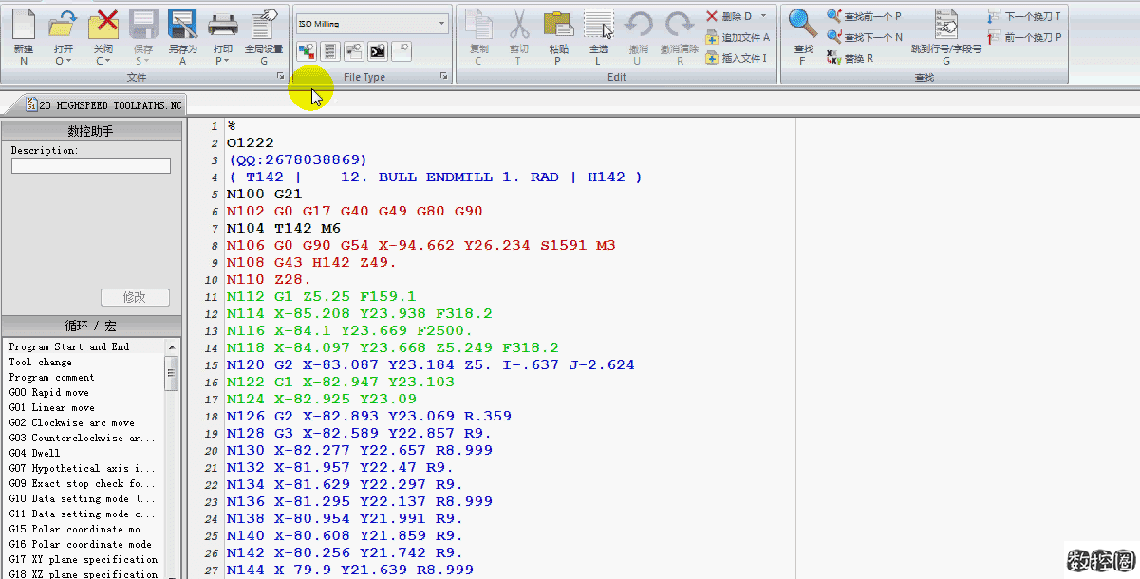Viewport: 1140px width, 579px height.
Task: Click 追加文件 append file
Action: click(738, 37)
